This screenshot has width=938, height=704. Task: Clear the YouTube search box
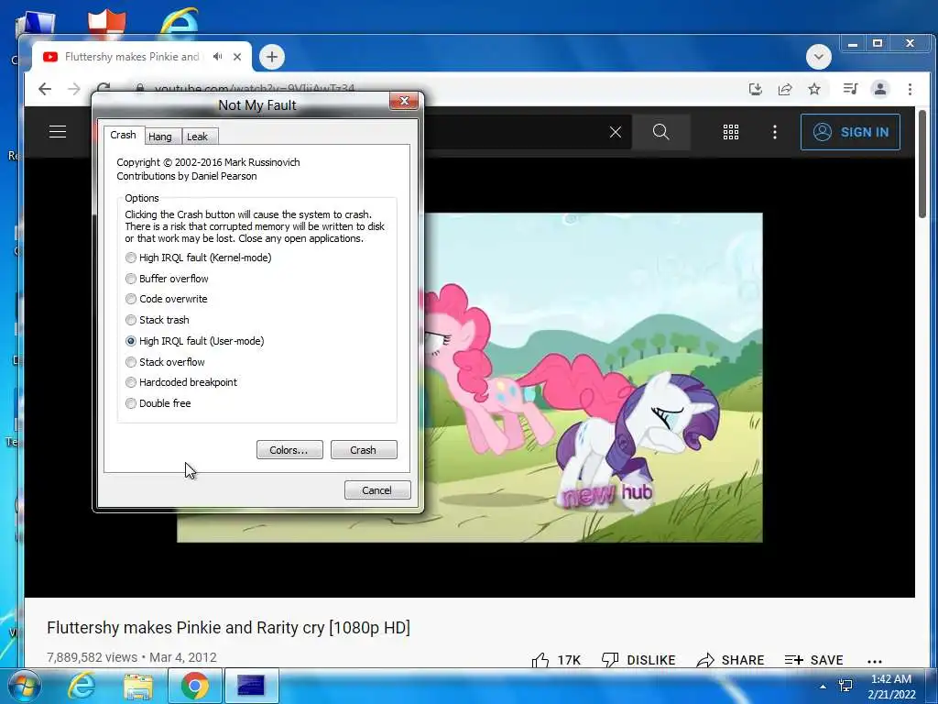click(x=616, y=132)
